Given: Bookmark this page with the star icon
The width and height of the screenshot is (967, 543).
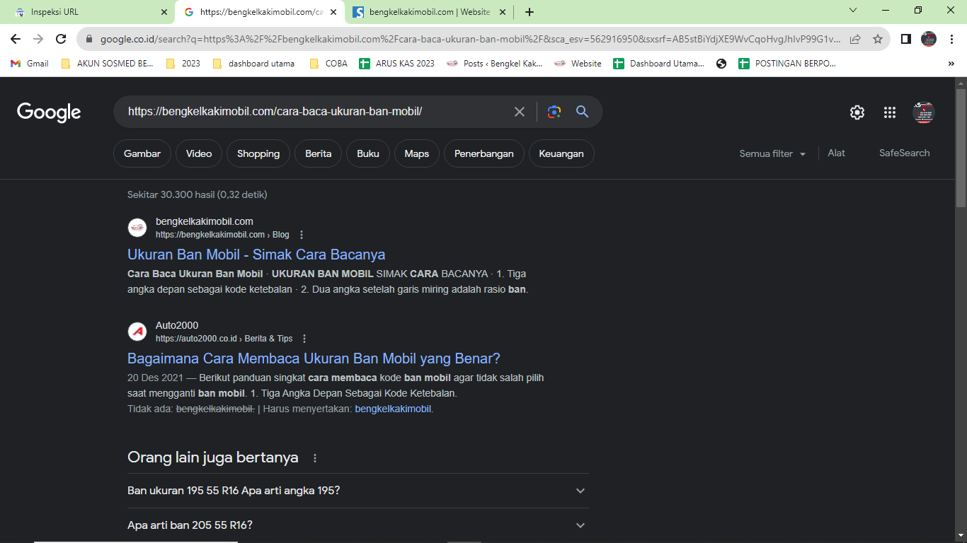Looking at the screenshot, I should pos(878,39).
